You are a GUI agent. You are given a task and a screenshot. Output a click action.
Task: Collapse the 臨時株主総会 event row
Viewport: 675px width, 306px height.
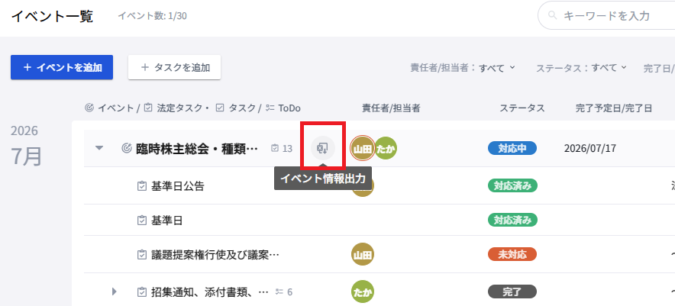click(99, 148)
